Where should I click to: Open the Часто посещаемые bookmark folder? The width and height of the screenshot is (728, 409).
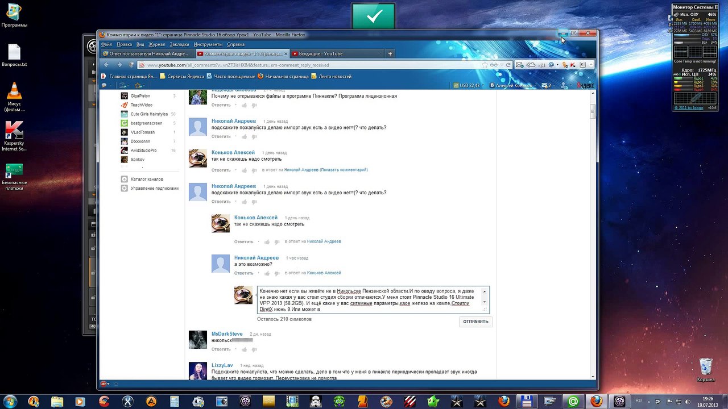click(x=230, y=76)
